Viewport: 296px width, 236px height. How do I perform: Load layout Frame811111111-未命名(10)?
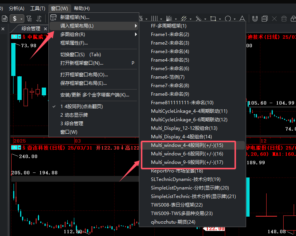click(x=193, y=103)
